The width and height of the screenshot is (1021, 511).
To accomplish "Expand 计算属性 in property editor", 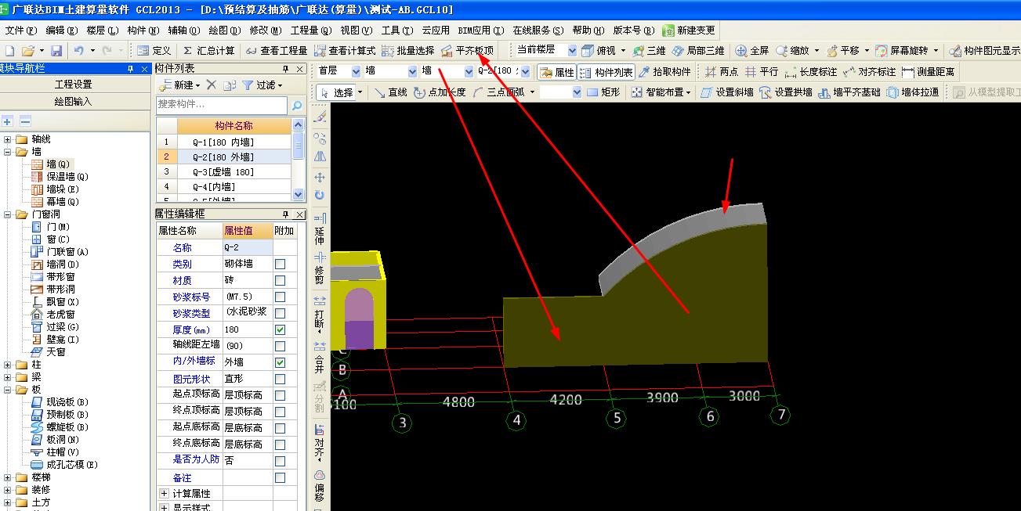I will (x=163, y=494).
